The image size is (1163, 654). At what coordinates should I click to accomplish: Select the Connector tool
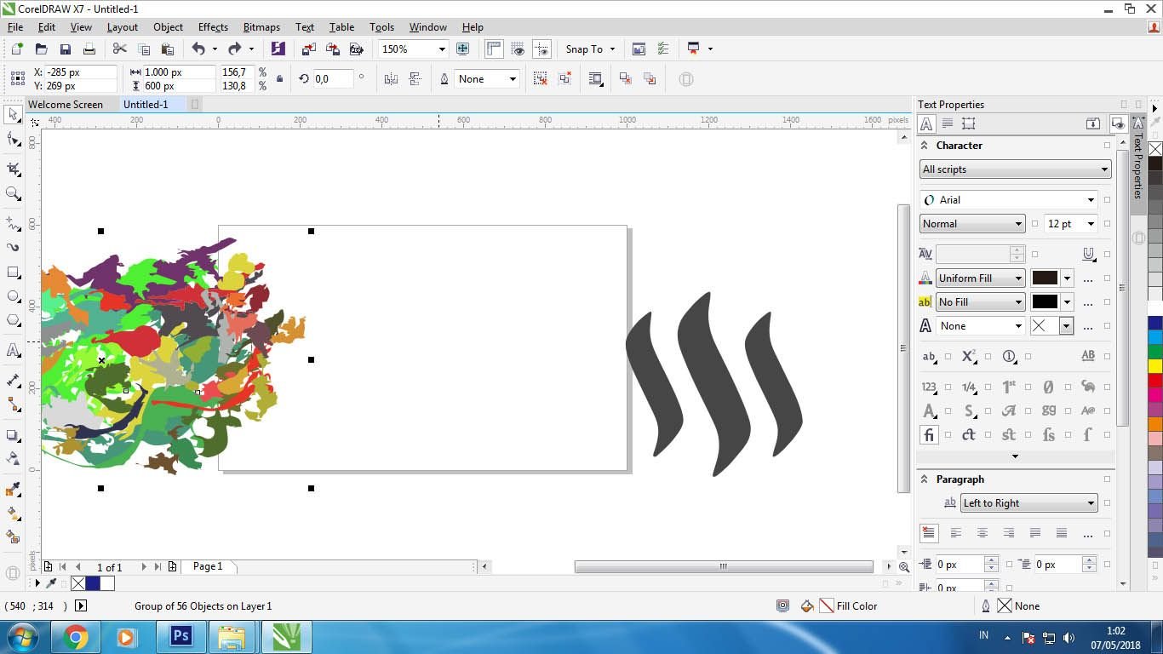[13, 404]
